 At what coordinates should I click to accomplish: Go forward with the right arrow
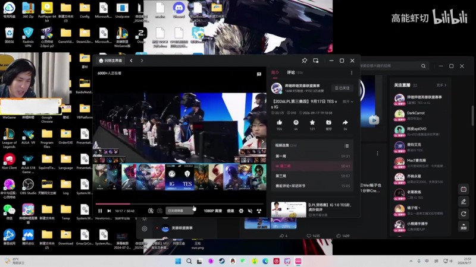point(142,61)
